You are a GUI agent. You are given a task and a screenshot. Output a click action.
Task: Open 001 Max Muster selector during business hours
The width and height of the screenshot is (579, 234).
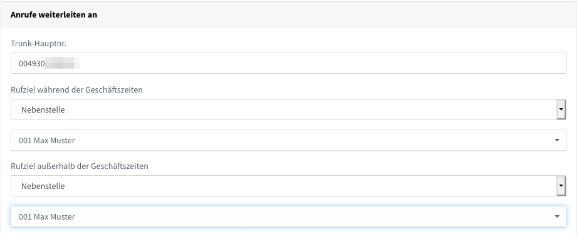(288, 140)
